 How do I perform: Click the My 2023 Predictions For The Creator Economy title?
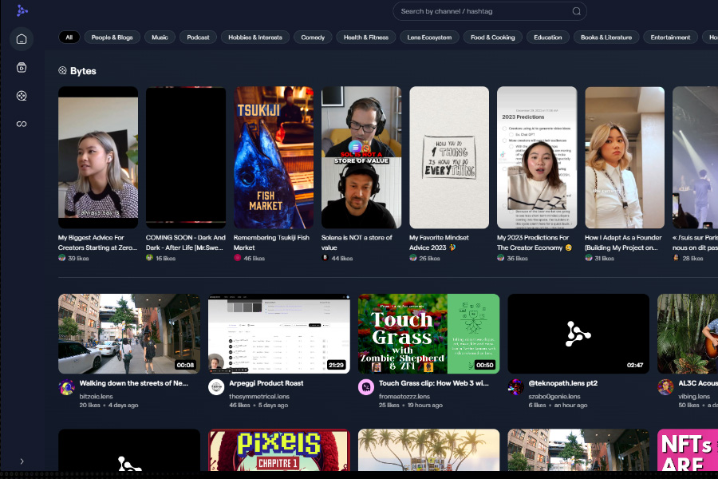tap(535, 243)
